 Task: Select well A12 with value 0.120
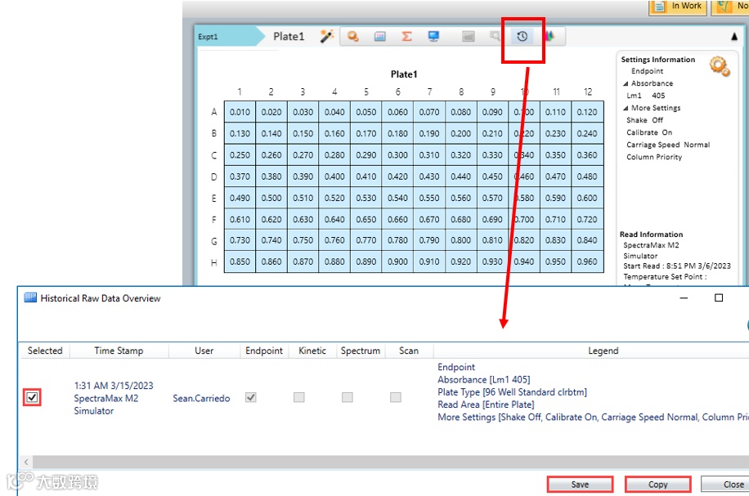pyautogui.click(x=587, y=112)
